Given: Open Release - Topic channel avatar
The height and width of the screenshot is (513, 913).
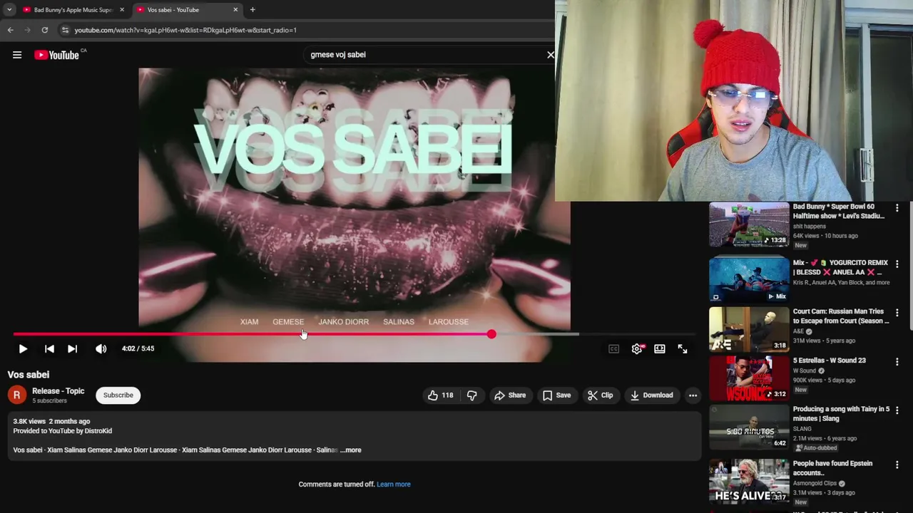Looking at the screenshot, I should [17, 395].
